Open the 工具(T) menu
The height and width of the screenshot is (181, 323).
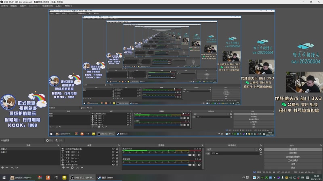tap(59, 6)
